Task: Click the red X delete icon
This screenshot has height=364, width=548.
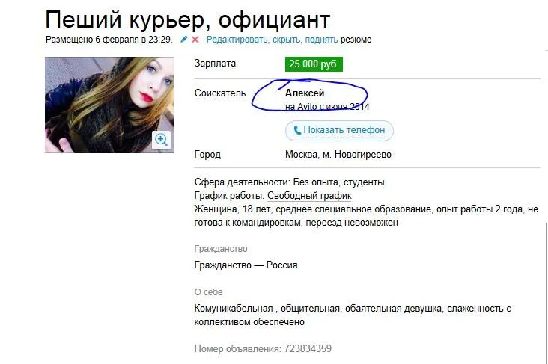Action: (x=195, y=40)
